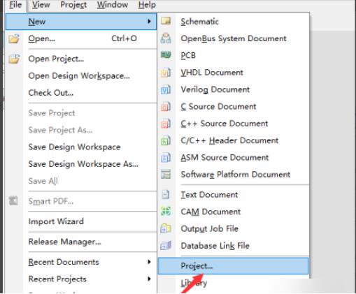This screenshot has height=294, width=356.
Task: Expand the New submenu arrow
Action: point(149,22)
